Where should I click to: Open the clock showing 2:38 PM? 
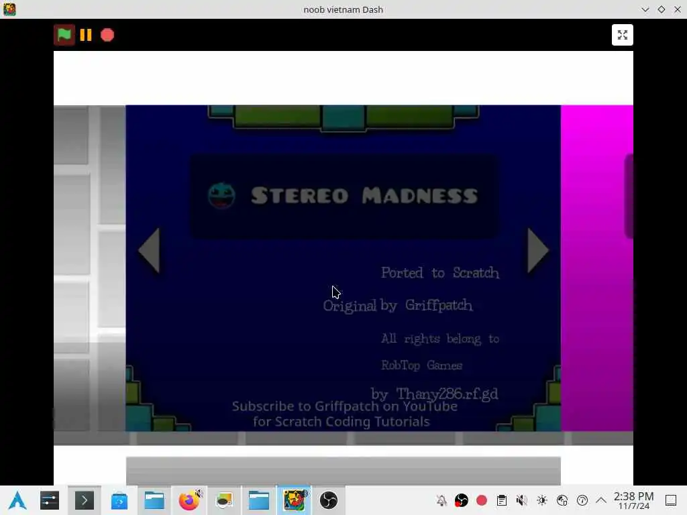tap(633, 500)
